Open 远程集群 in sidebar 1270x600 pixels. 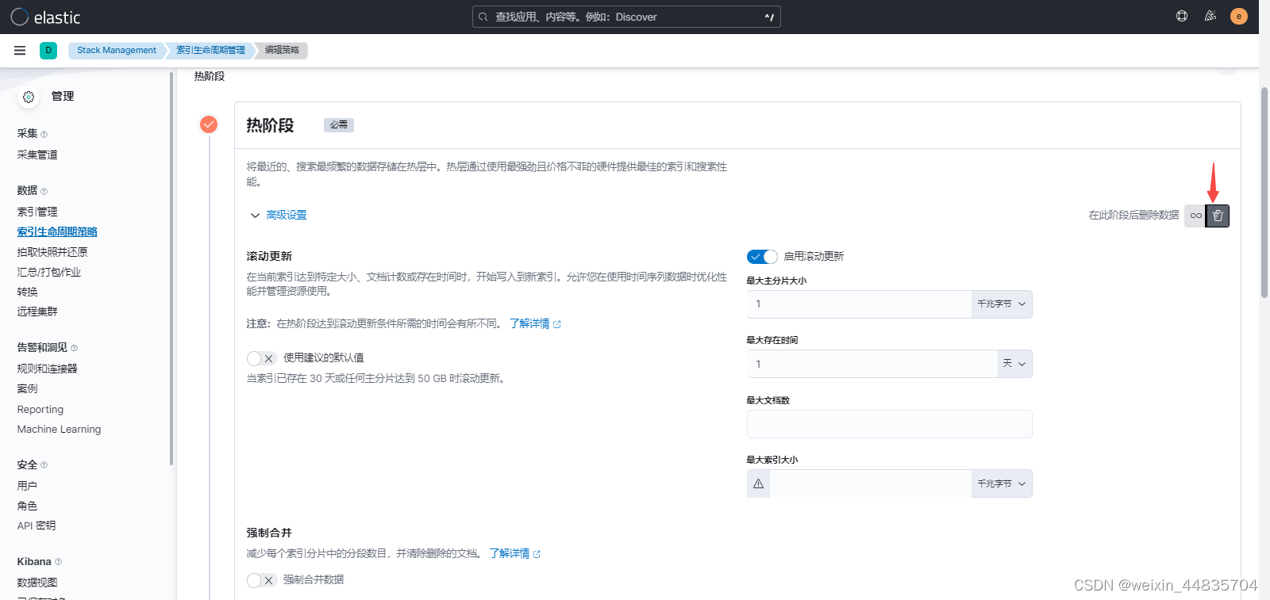click(37, 311)
